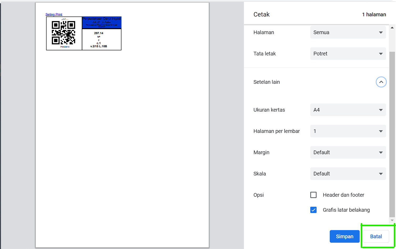Click the 1 halaman page count text

pos(374,14)
